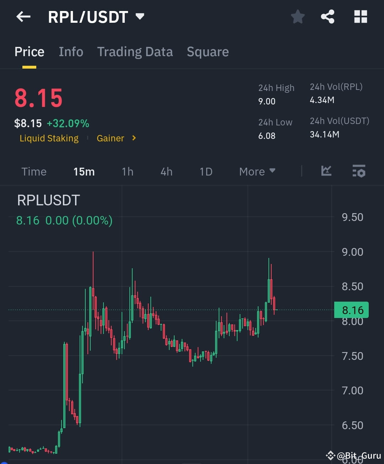Tap the back arrow to exit chart

(23, 17)
